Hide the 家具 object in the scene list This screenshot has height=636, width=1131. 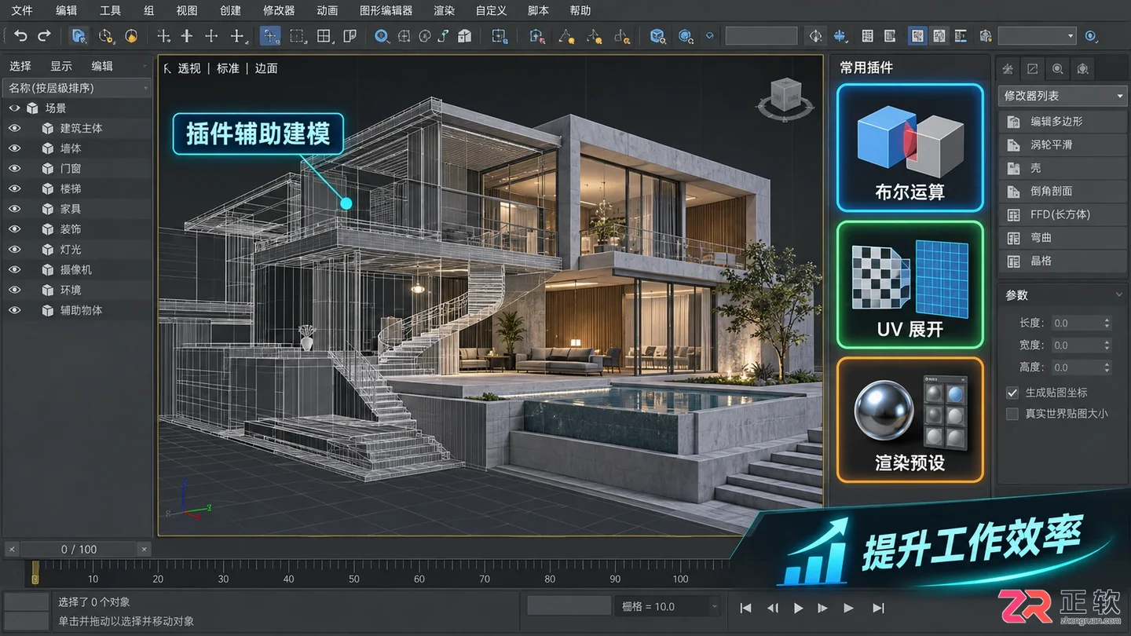coord(14,209)
